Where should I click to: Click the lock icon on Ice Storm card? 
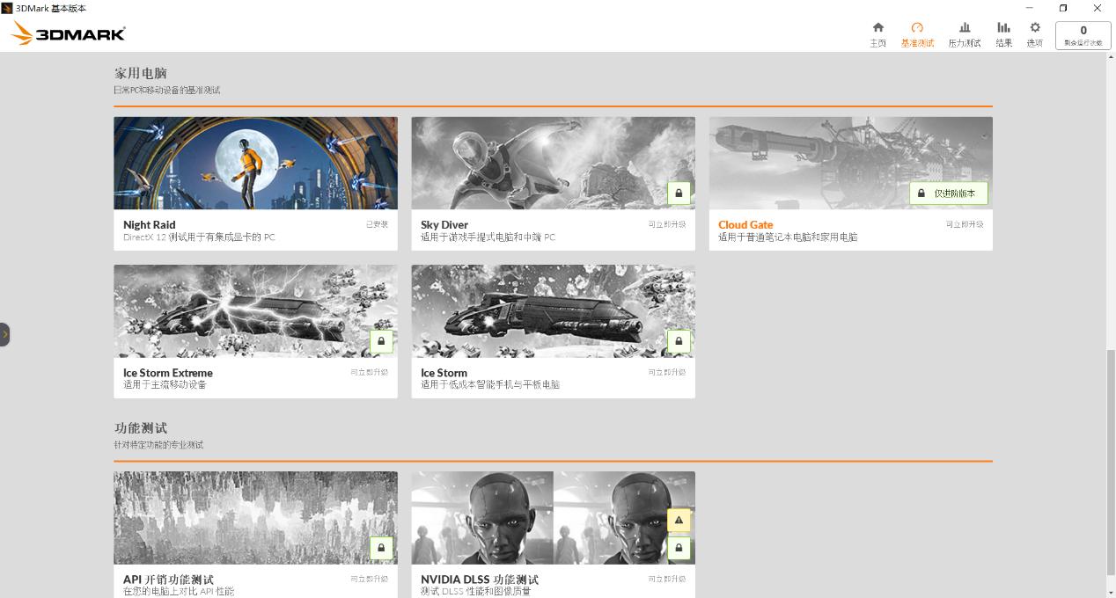click(x=679, y=340)
